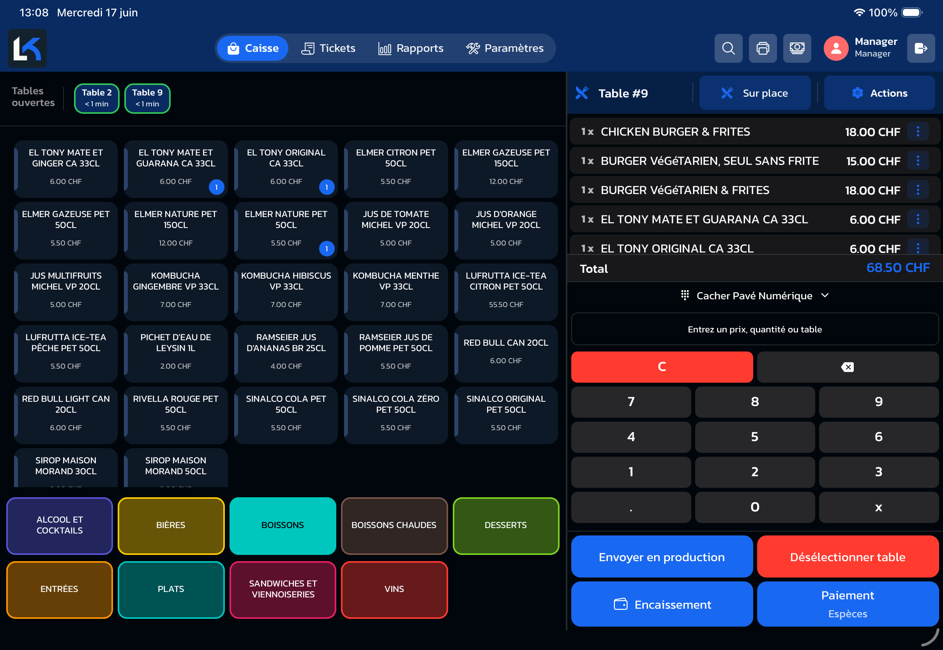
Task: Tap the x multiply key on keypad
Action: (879, 507)
